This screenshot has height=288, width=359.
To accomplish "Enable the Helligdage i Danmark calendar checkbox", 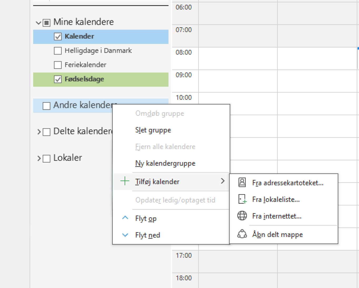I will tap(58, 51).
